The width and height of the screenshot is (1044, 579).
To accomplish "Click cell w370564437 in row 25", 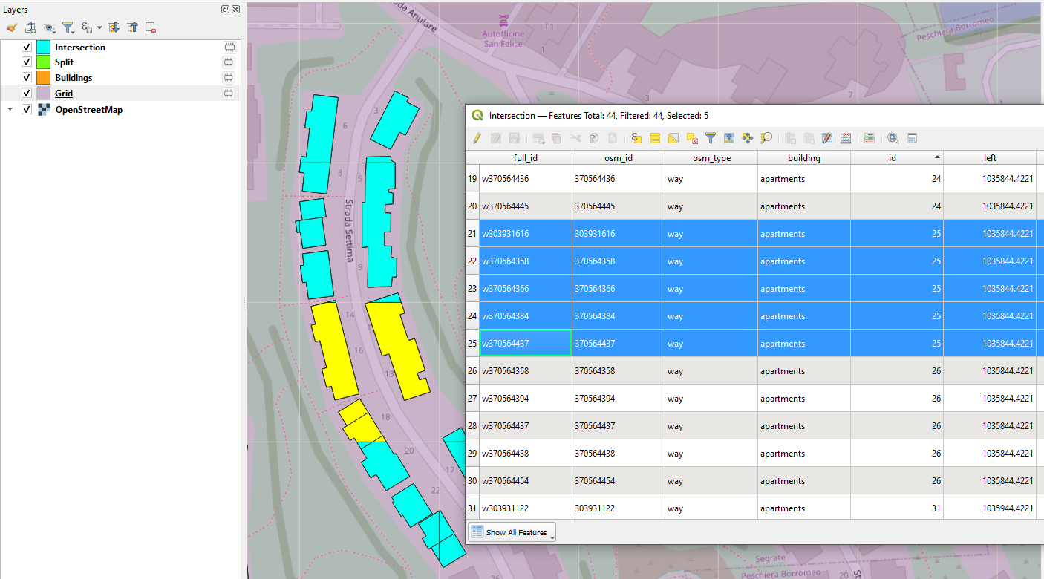I will click(526, 344).
